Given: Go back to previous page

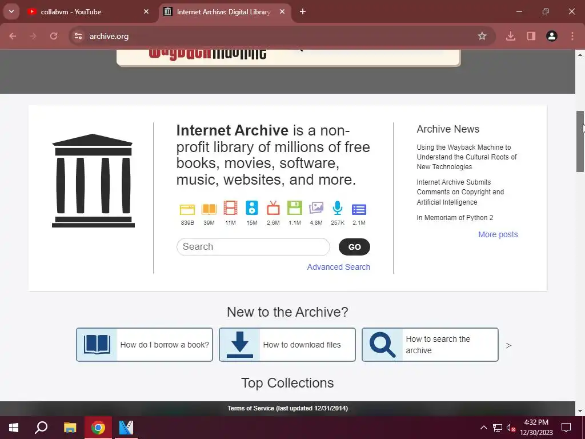Looking at the screenshot, I should point(13,36).
